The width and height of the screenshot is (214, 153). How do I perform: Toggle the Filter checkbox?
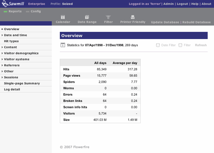click(x=180, y=45)
